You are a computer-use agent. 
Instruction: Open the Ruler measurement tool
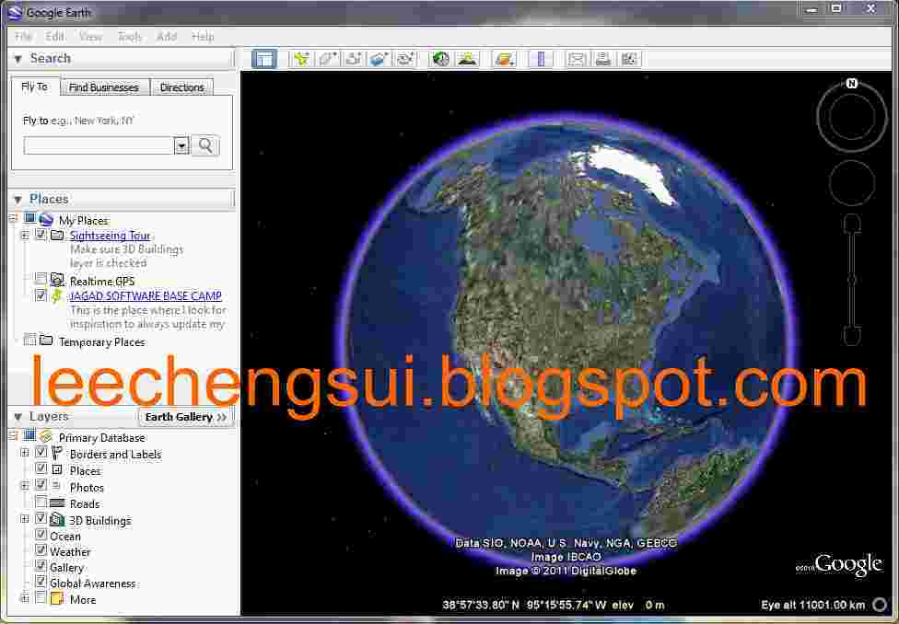541,59
